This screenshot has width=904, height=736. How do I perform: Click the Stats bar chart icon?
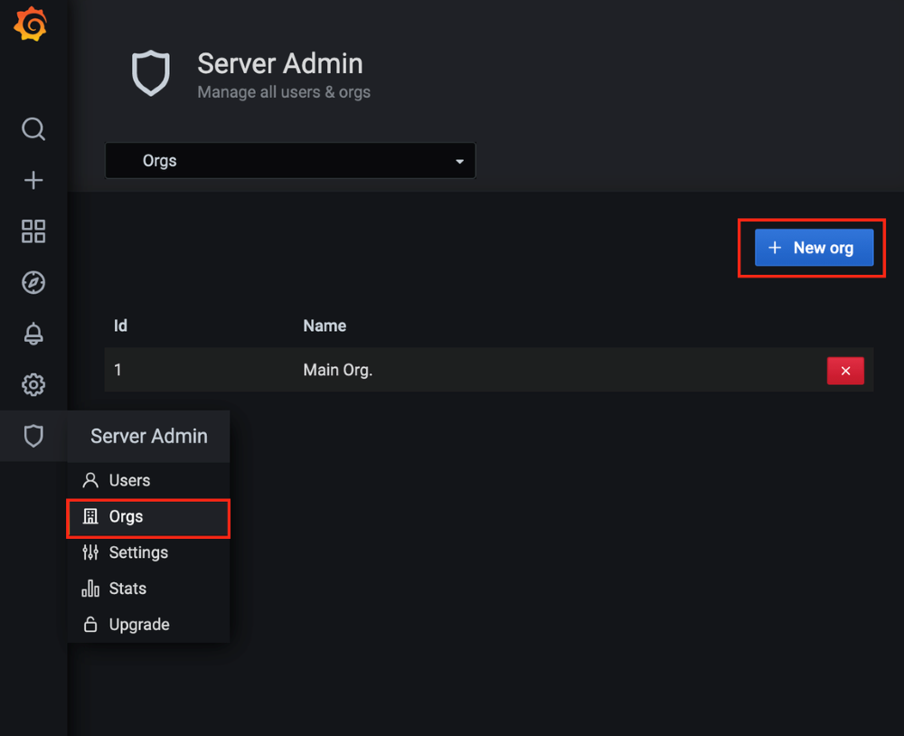(x=90, y=589)
